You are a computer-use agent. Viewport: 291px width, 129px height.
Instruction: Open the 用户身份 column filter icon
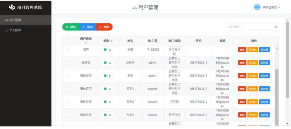coord(86,43)
